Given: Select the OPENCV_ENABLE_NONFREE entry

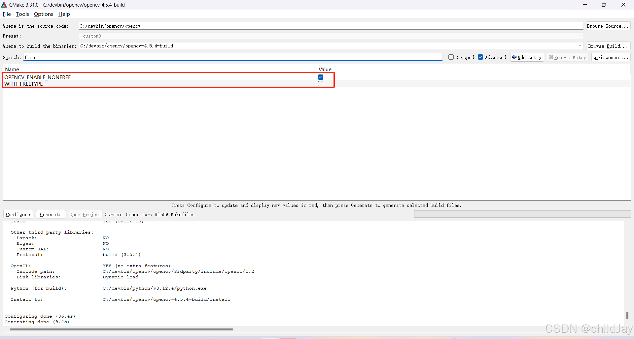Looking at the screenshot, I should tap(38, 77).
